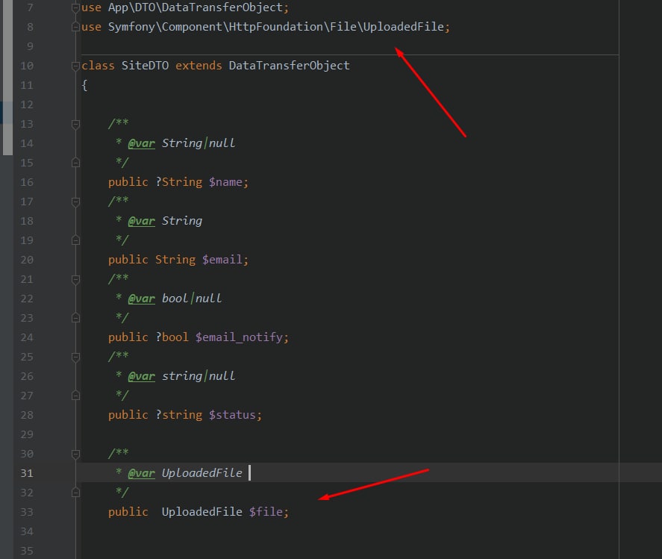The width and height of the screenshot is (662, 559).
Task: Click the 'class' keyword on line 10
Action: click(98, 66)
